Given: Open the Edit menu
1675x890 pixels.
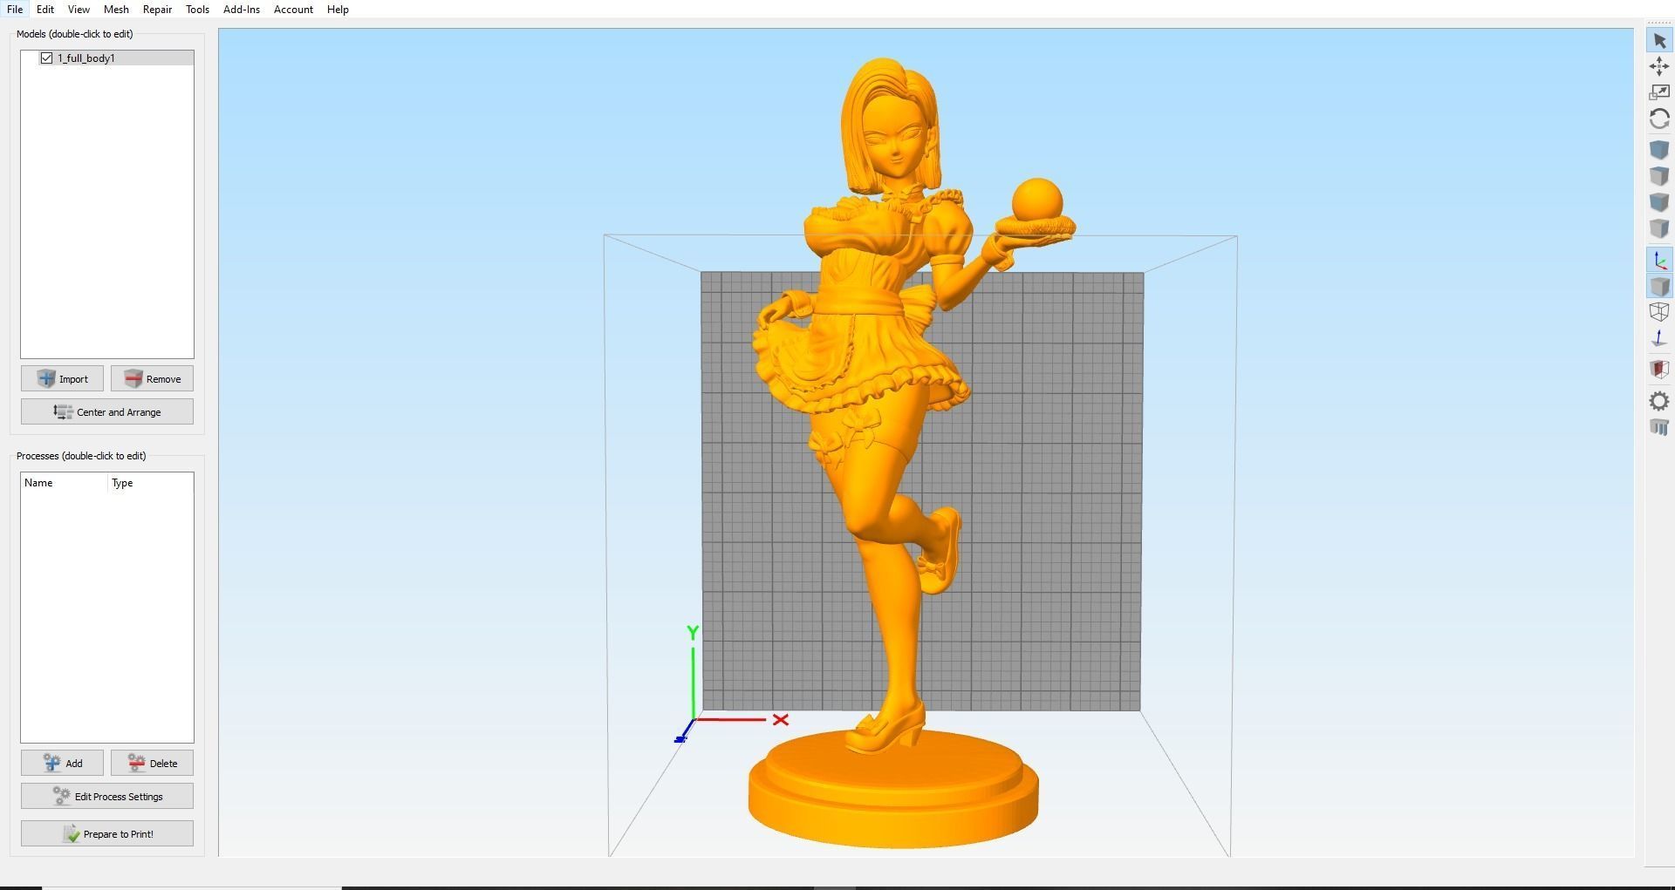Looking at the screenshot, I should pyautogui.click(x=45, y=10).
